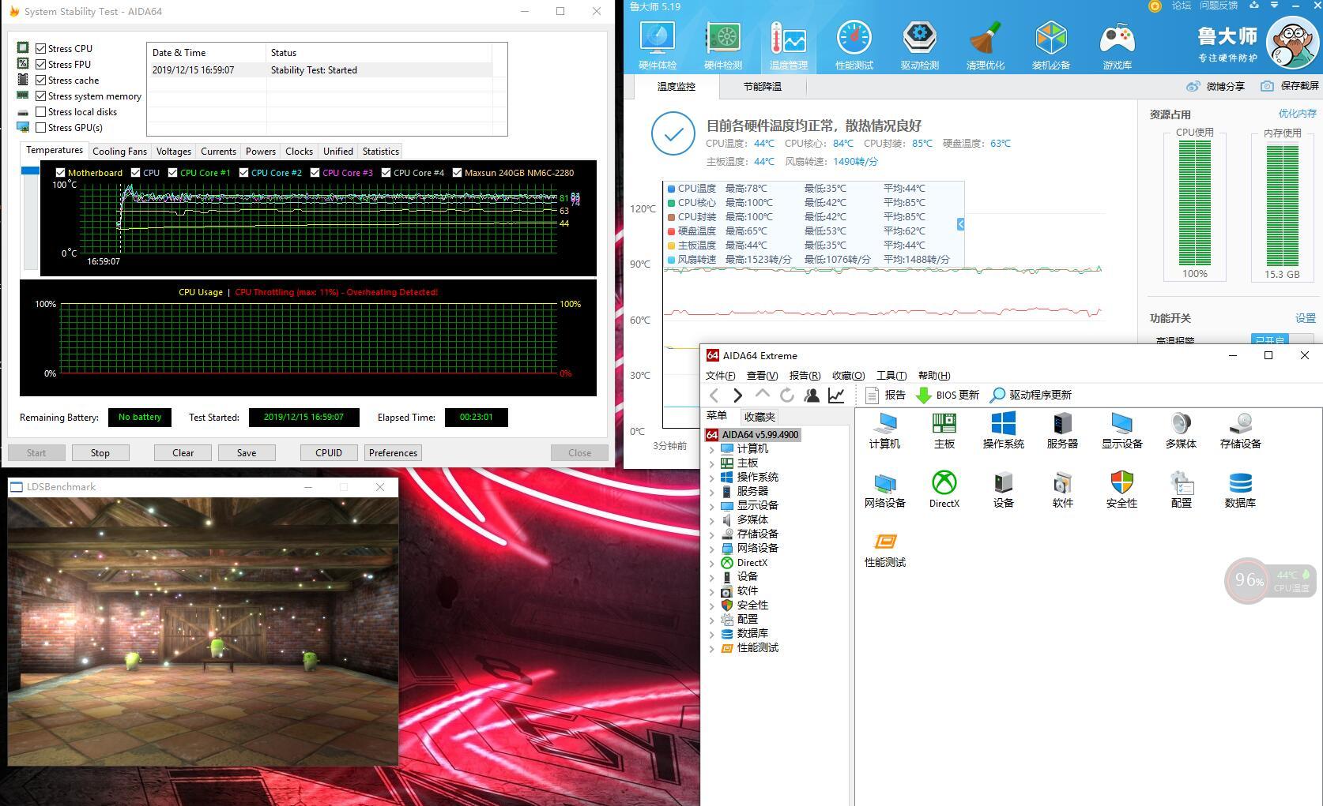Open 工具(T) menu in AIDA64 Extreme
This screenshot has width=1323, height=806.
(891, 375)
